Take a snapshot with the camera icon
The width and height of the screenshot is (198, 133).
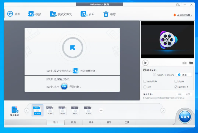coord(184,63)
